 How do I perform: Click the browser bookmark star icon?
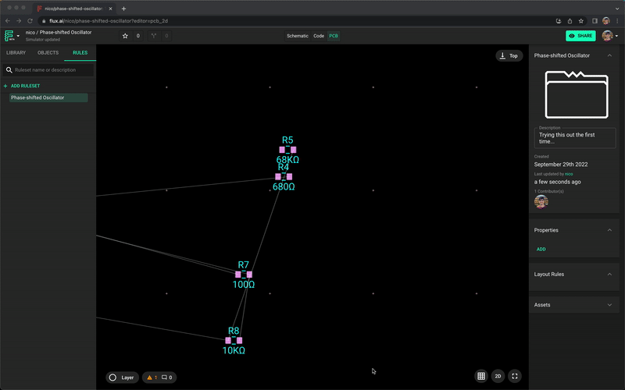(580, 21)
